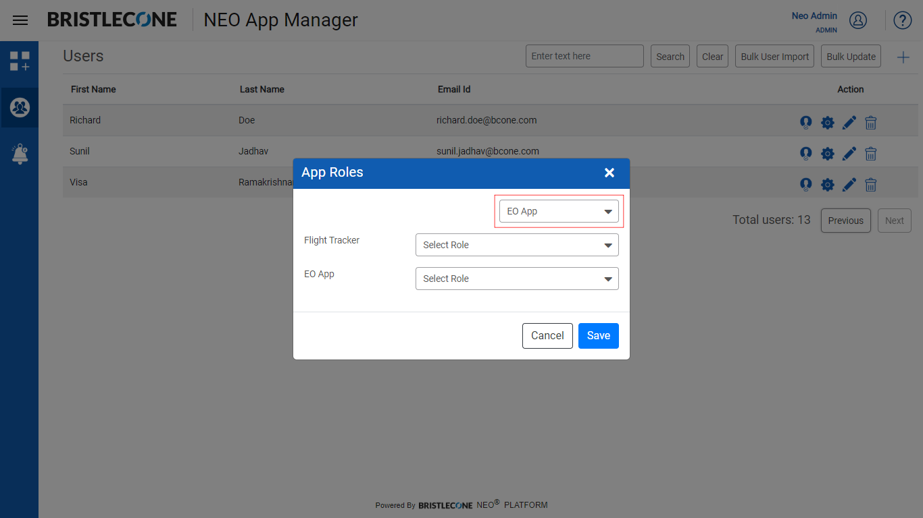The height and width of the screenshot is (518, 923).
Task: Click Cancel in App Roles dialog
Action: tap(547, 336)
